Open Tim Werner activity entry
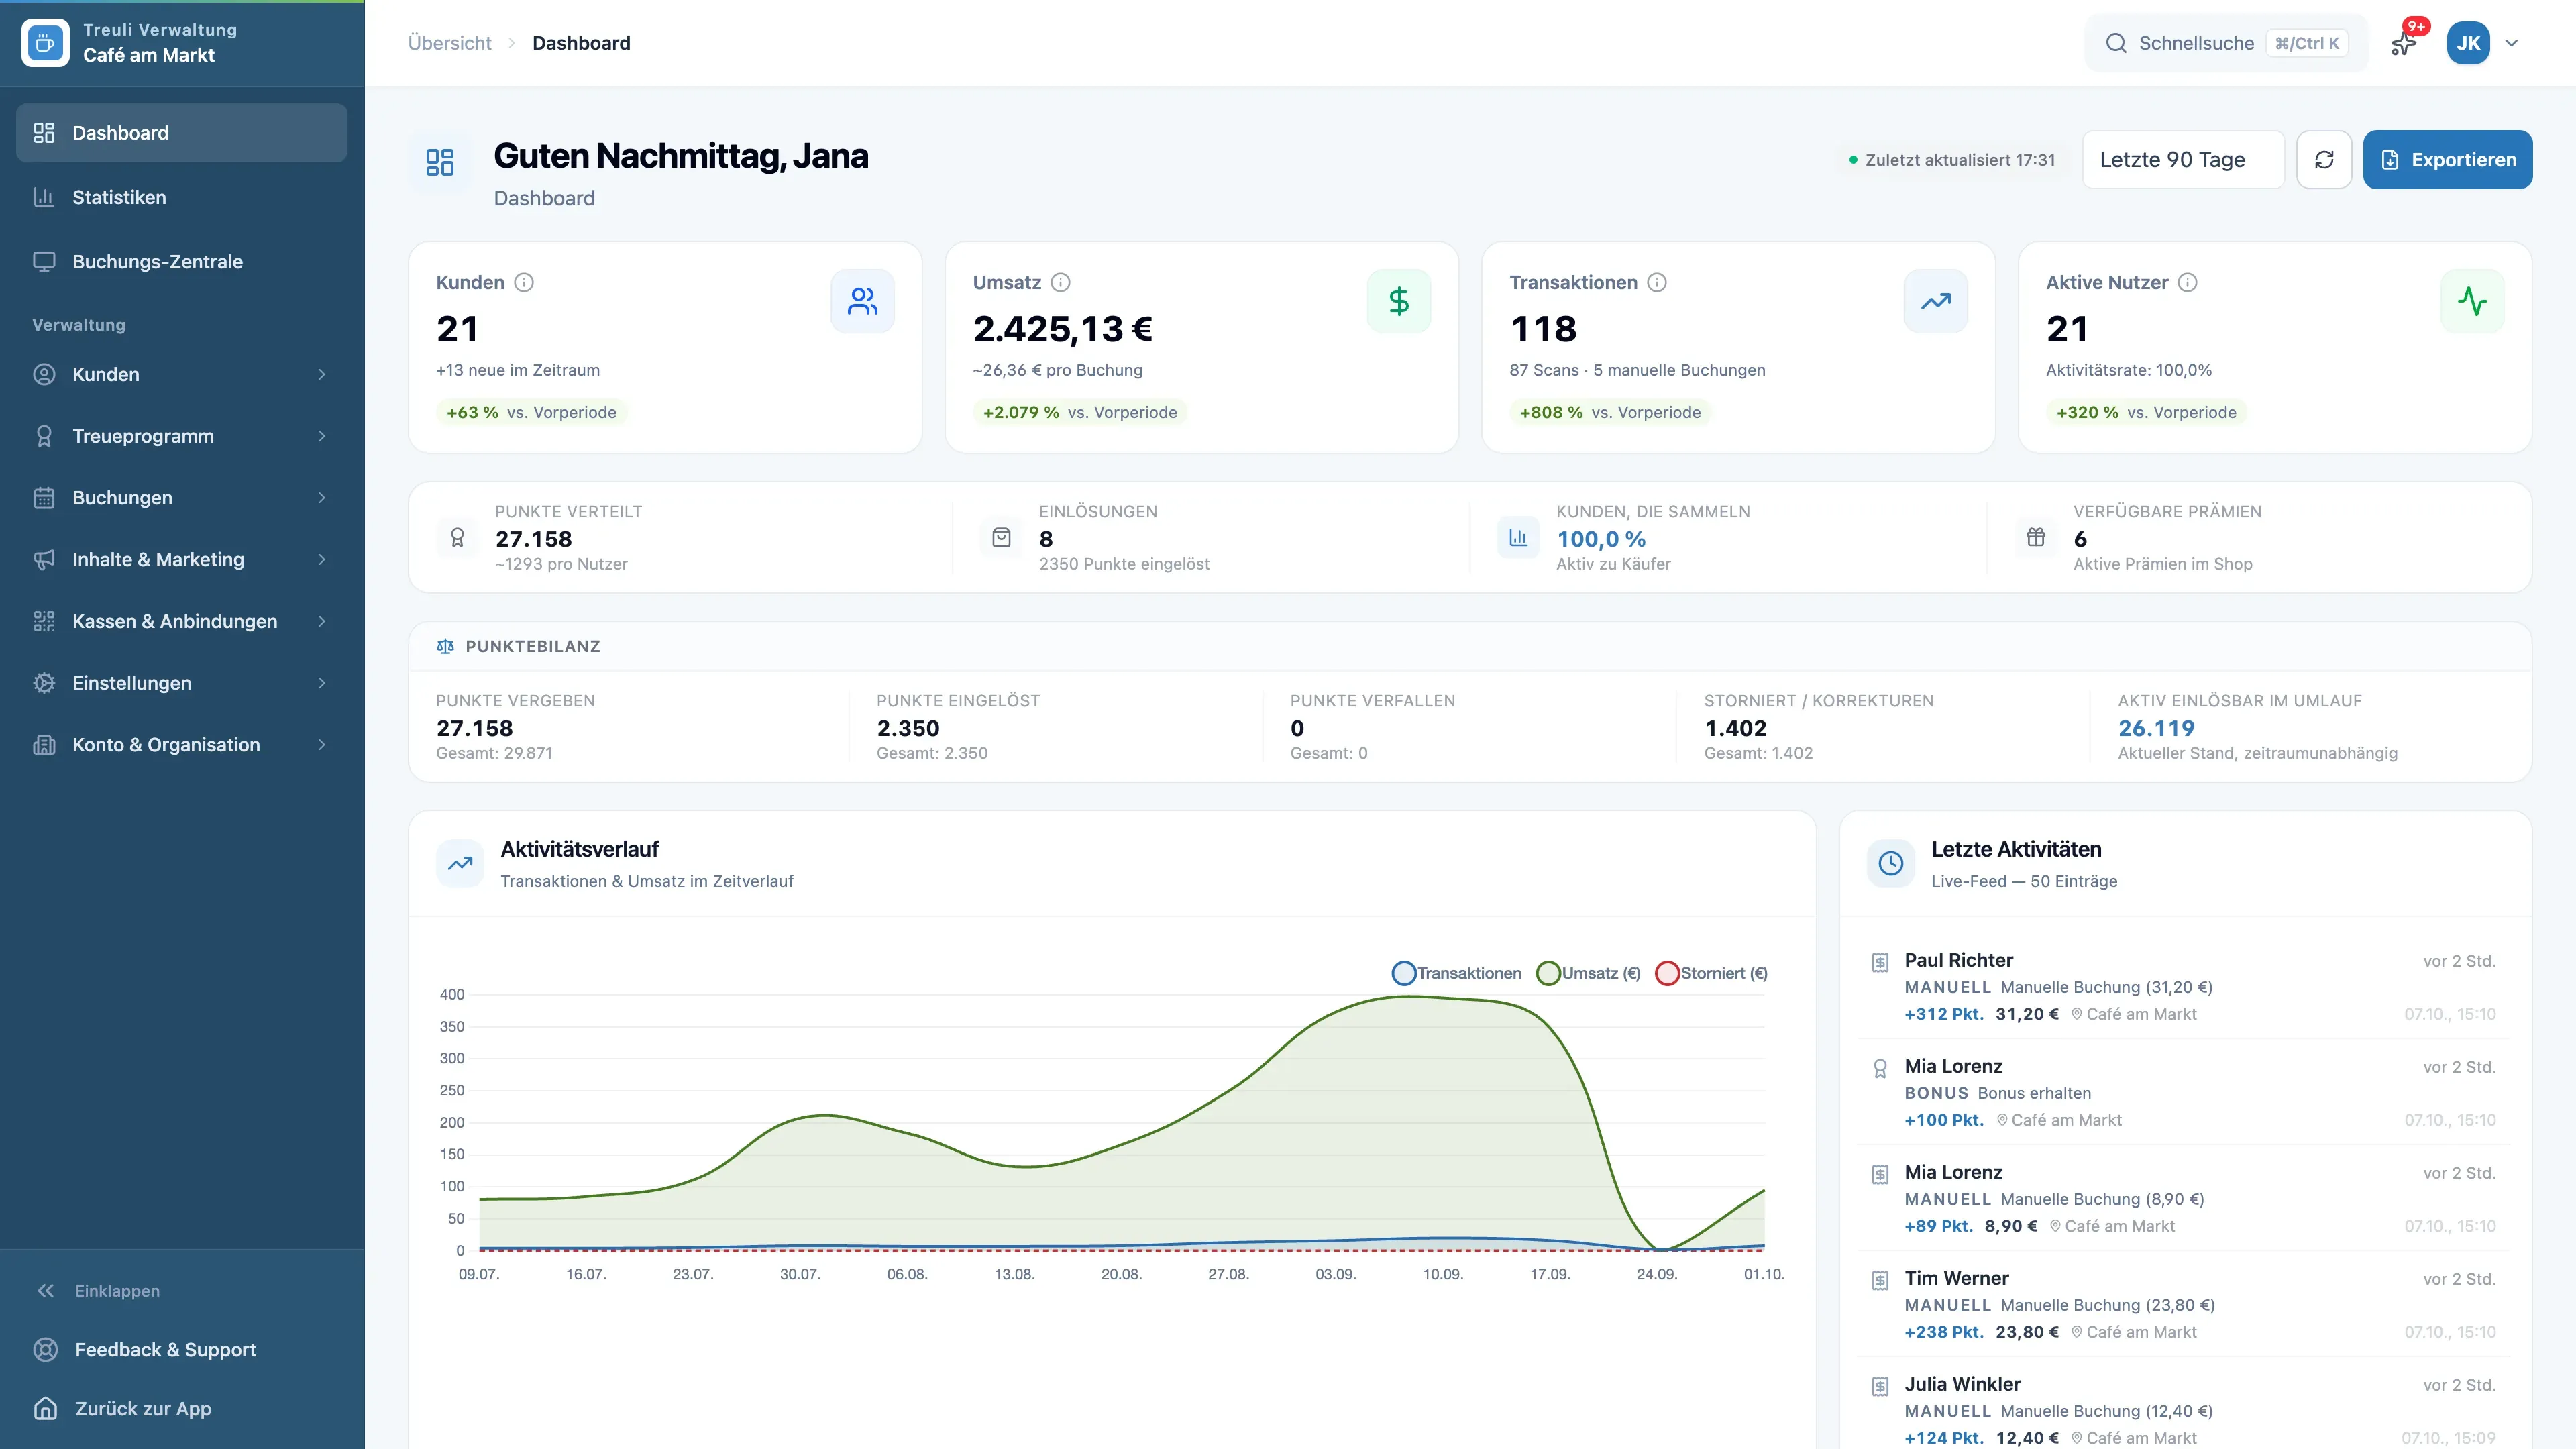The image size is (2576, 1449). point(2184,1305)
